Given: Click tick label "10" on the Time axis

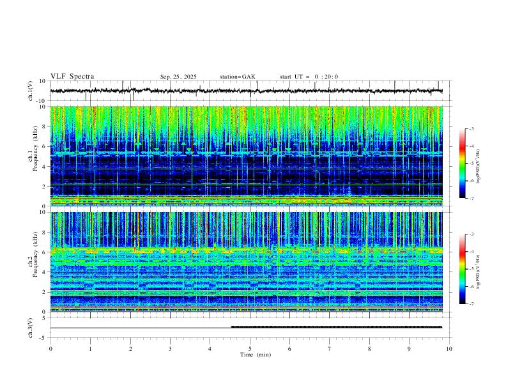Looking at the screenshot, I should (449, 349).
